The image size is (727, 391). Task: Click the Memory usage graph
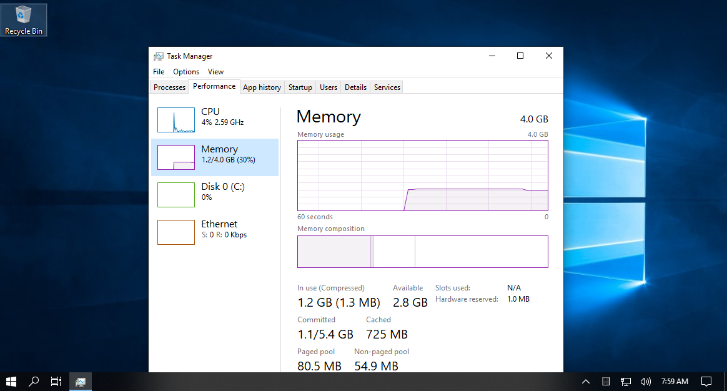(423, 176)
